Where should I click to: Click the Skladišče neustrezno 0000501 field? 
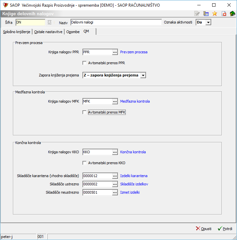click(97, 192)
